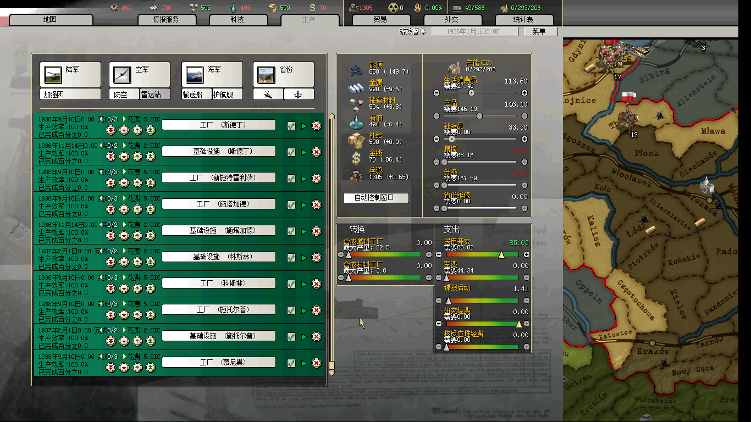Viewport: 751px width, 422px height.
Task: Toggle the checkbox on 工厂 (新施特雷利茨) row
Action: [291, 179]
